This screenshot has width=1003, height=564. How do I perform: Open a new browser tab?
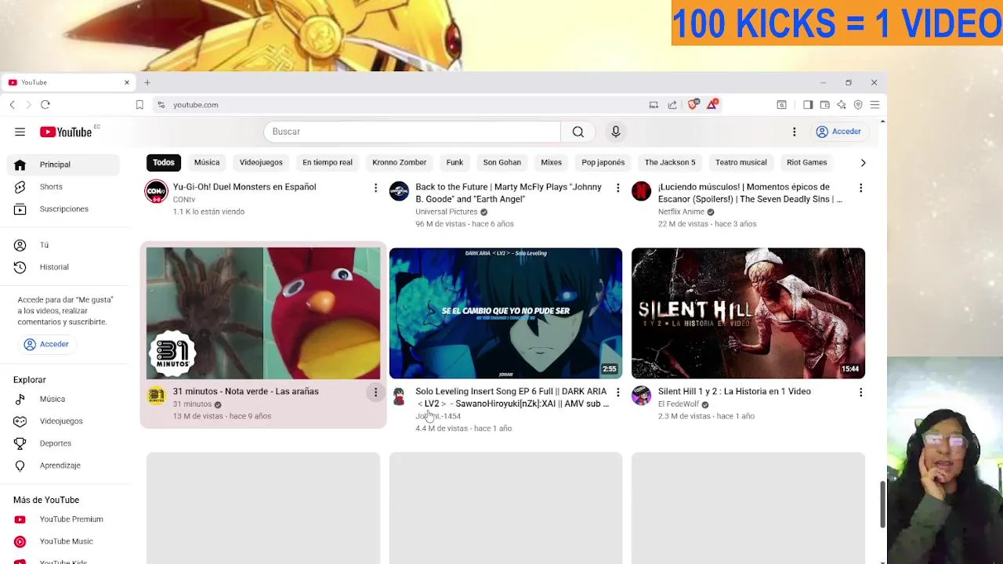coord(147,82)
